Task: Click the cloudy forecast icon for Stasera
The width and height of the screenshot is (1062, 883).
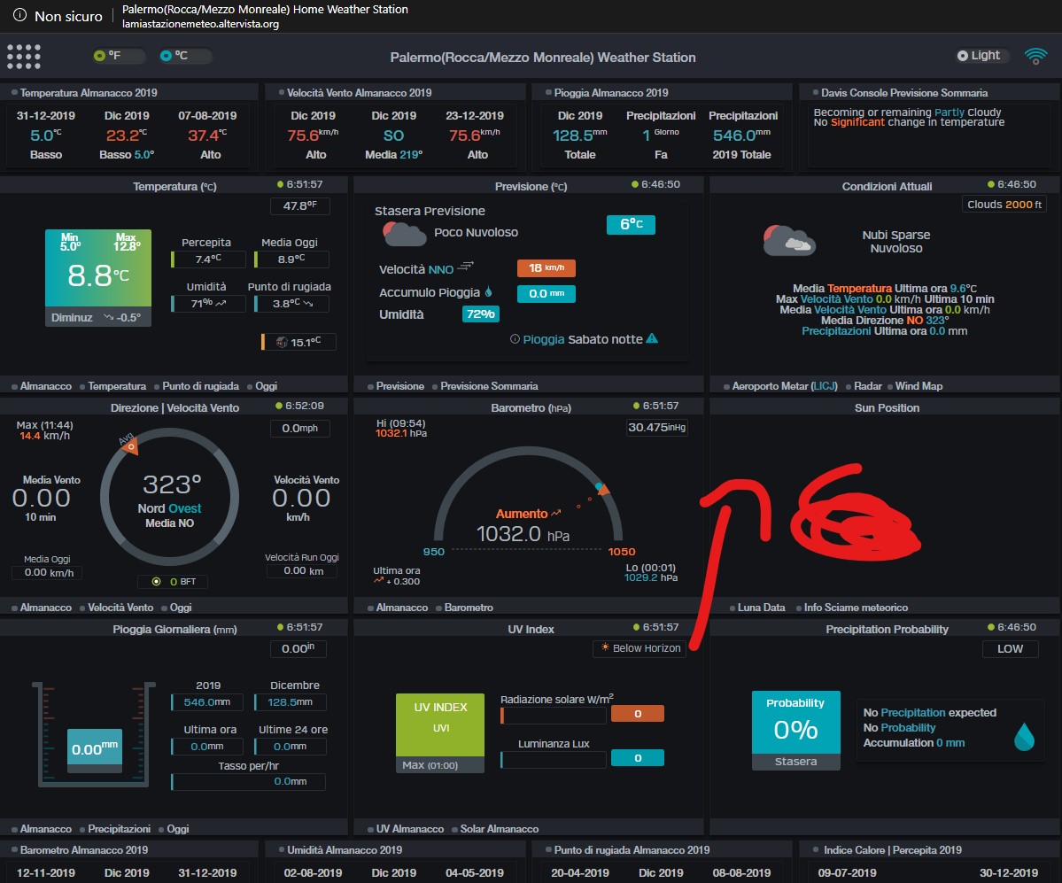Action: point(405,234)
